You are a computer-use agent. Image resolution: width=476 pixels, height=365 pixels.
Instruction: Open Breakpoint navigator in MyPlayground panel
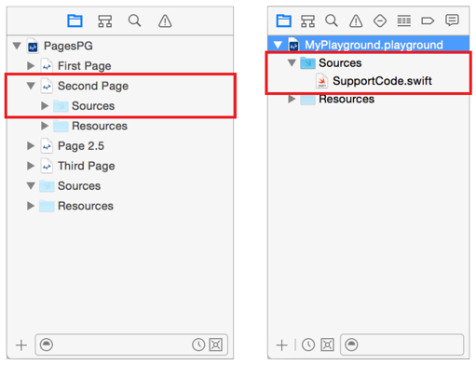tap(428, 20)
